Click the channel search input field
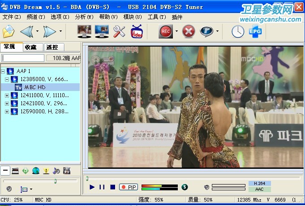The width and height of the screenshot is (305, 206). (x=23, y=58)
